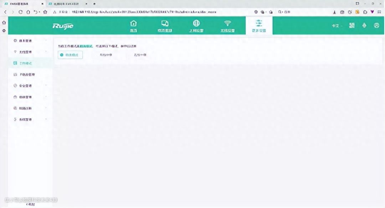Switch to the More Settings tab
This screenshot has height=208, width=385.
(x=259, y=26)
